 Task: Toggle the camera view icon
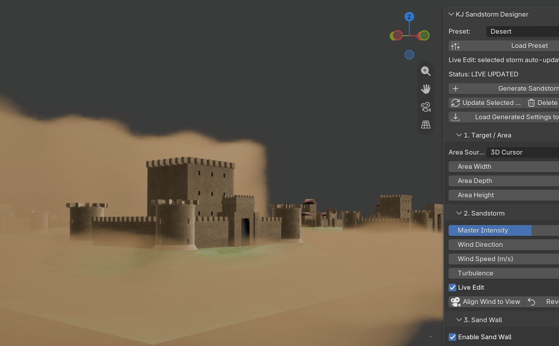(426, 107)
